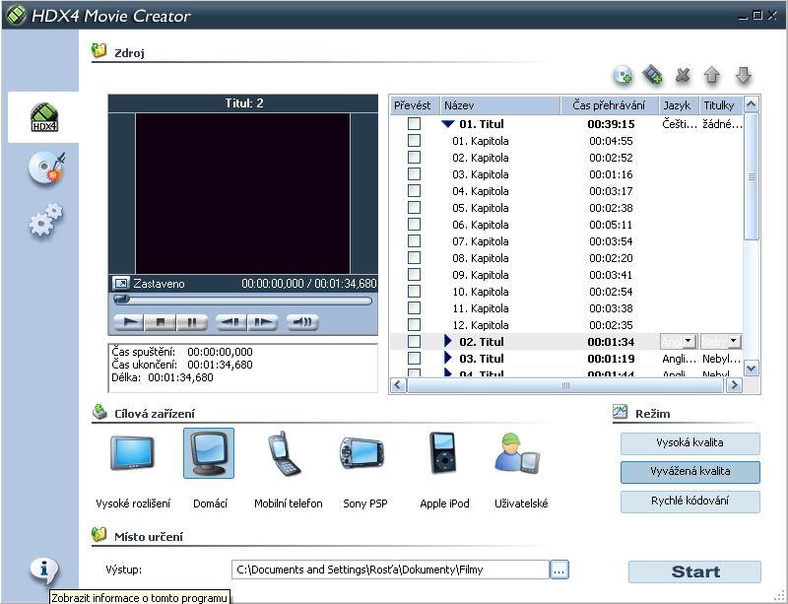Select Vysoká kvalita mode
The height and width of the screenshot is (604, 788).
click(x=690, y=443)
